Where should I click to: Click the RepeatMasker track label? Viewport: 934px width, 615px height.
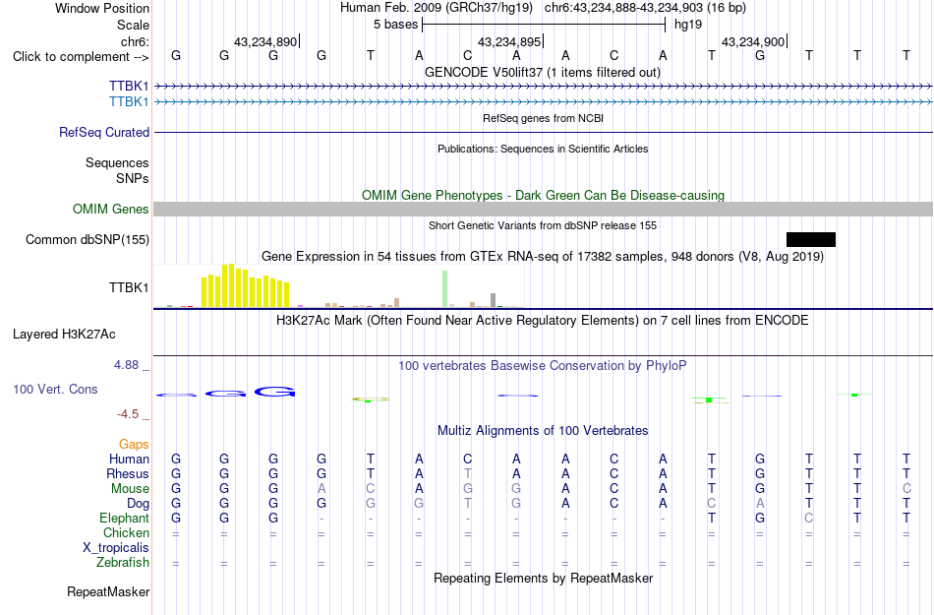[x=108, y=591]
